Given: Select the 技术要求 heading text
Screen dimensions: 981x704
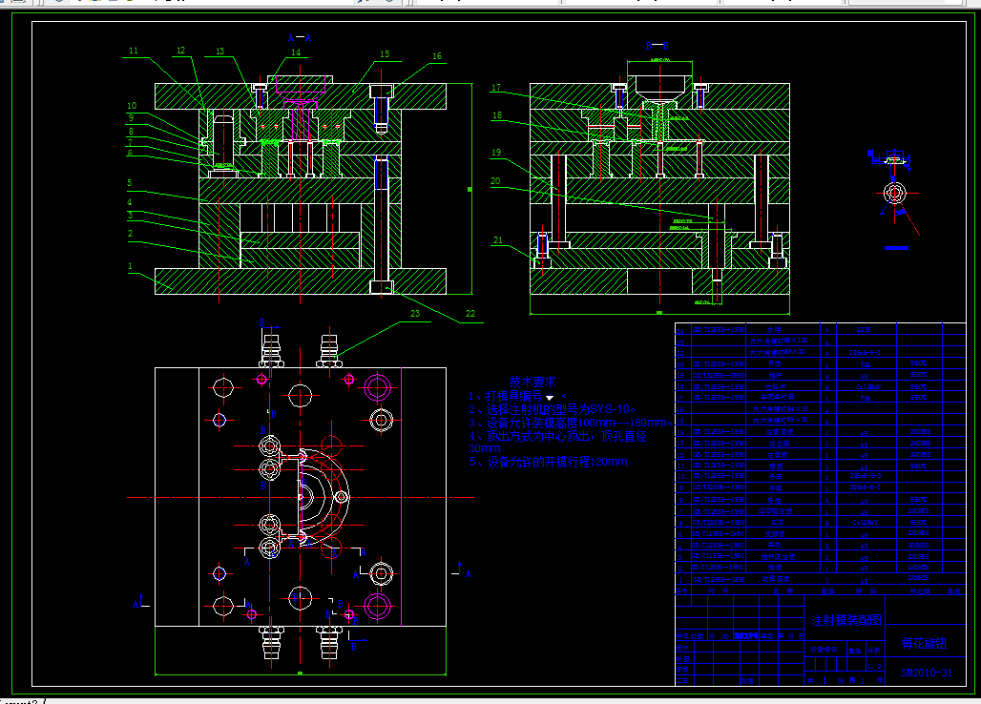Looking at the screenshot, I should [x=532, y=382].
